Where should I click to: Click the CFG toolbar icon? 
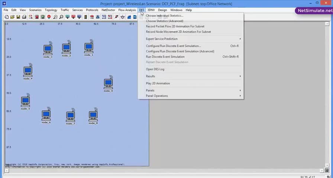73,17
